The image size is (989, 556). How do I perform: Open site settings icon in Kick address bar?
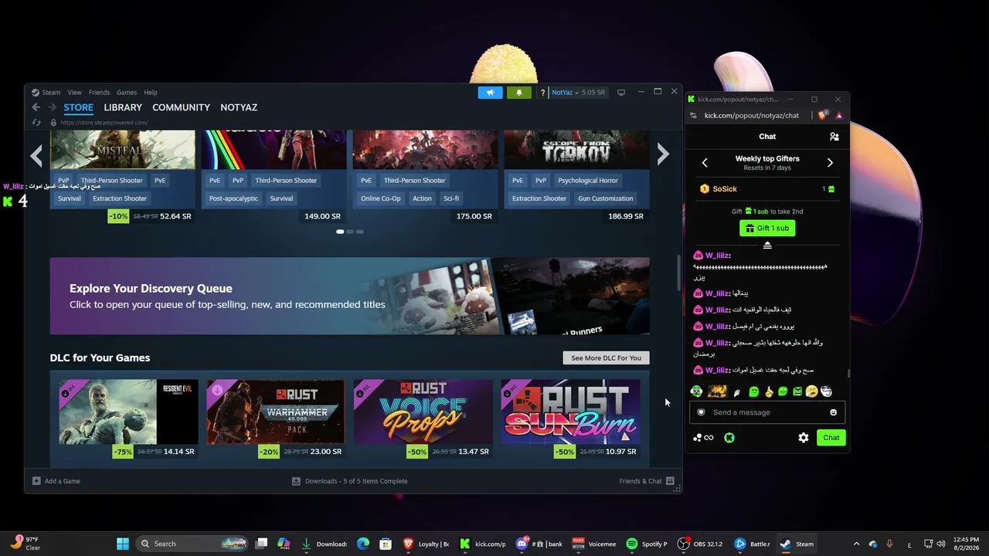tap(693, 115)
